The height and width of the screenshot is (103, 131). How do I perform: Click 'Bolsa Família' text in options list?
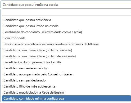point(52,62)
